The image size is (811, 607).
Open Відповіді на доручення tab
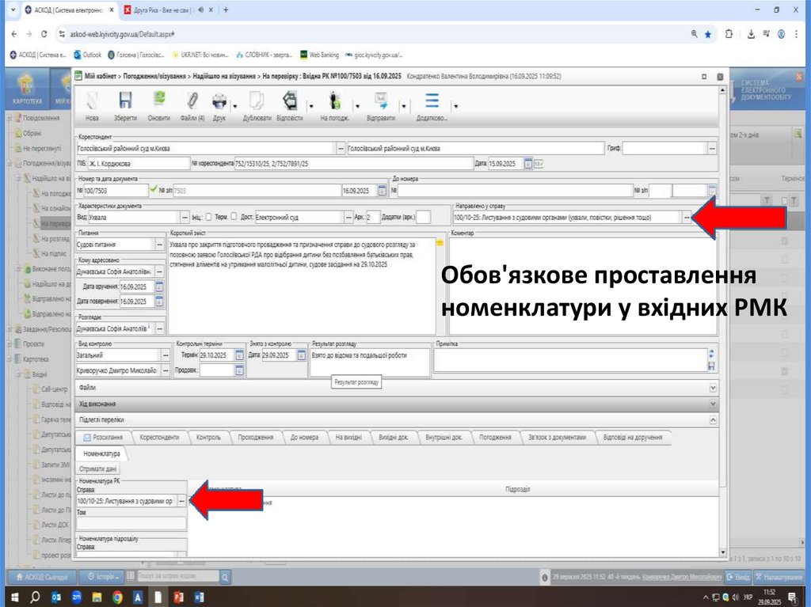point(633,438)
